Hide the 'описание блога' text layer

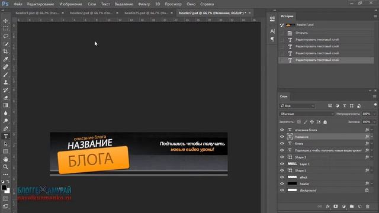(282, 130)
